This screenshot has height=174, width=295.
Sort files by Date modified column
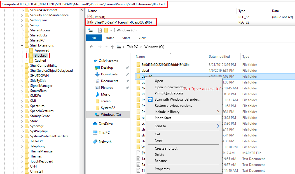point(219,57)
